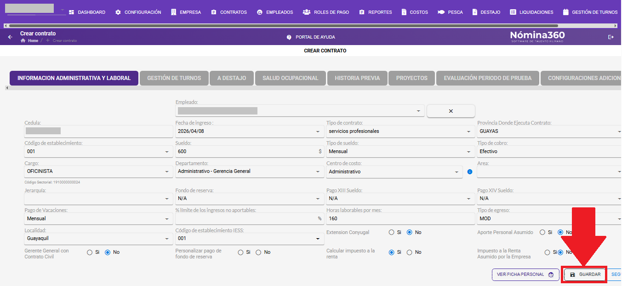The height and width of the screenshot is (286, 622).
Task: Open the Pago de Vacaciones dropdown
Action: [98, 218]
